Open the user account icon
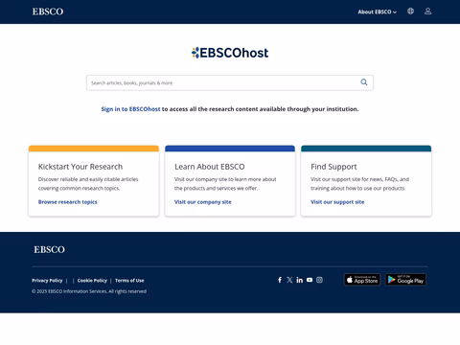460x345 pixels. (427, 11)
